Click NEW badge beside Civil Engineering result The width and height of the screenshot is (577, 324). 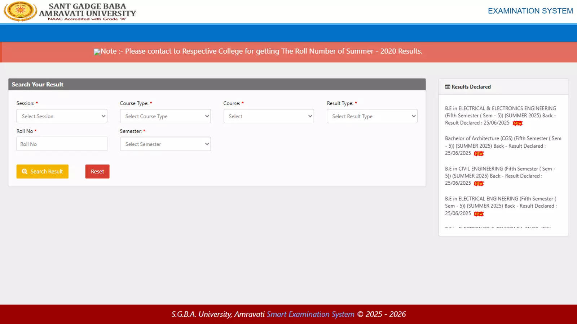(x=479, y=184)
